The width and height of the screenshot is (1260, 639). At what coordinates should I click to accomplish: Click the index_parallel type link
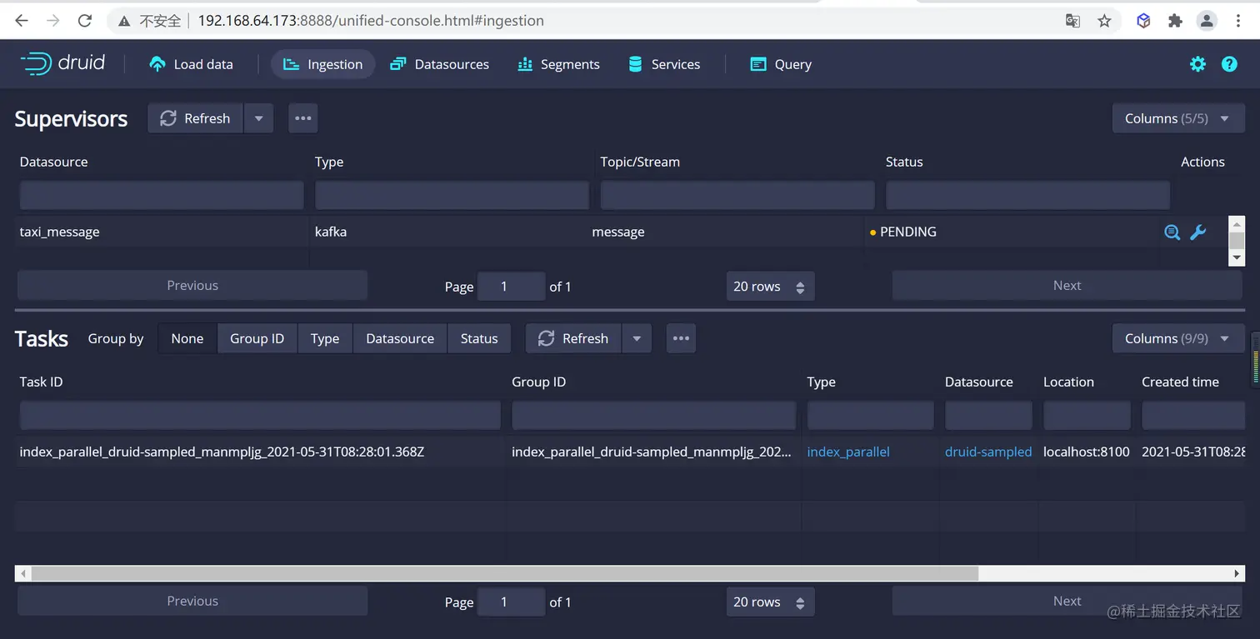[848, 452]
